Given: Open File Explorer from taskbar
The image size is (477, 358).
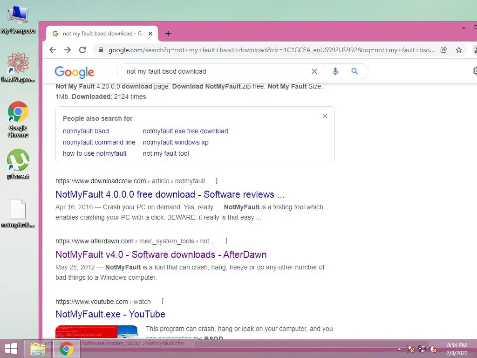Looking at the screenshot, I should click(38, 349).
